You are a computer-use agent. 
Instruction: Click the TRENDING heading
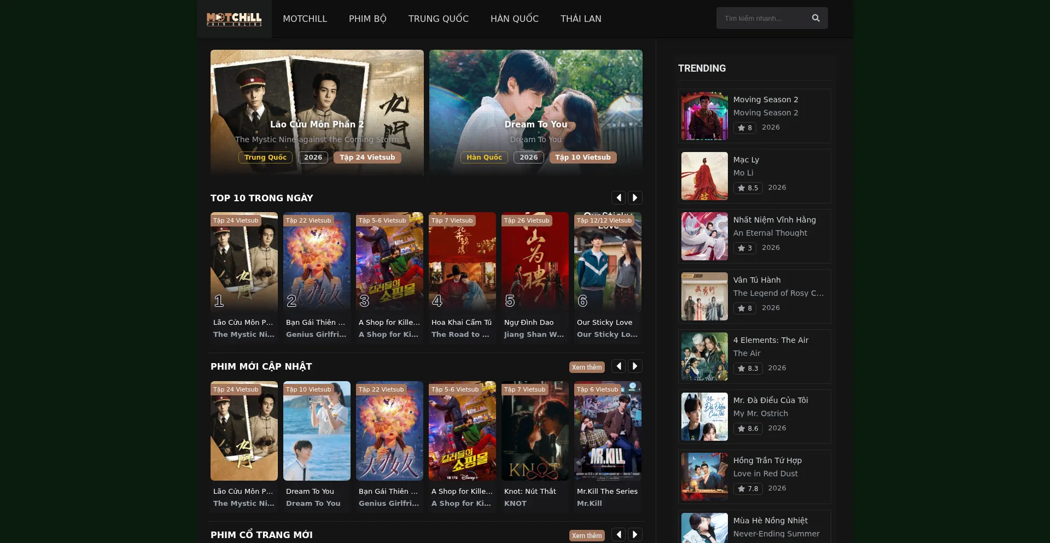[x=702, y=68]
